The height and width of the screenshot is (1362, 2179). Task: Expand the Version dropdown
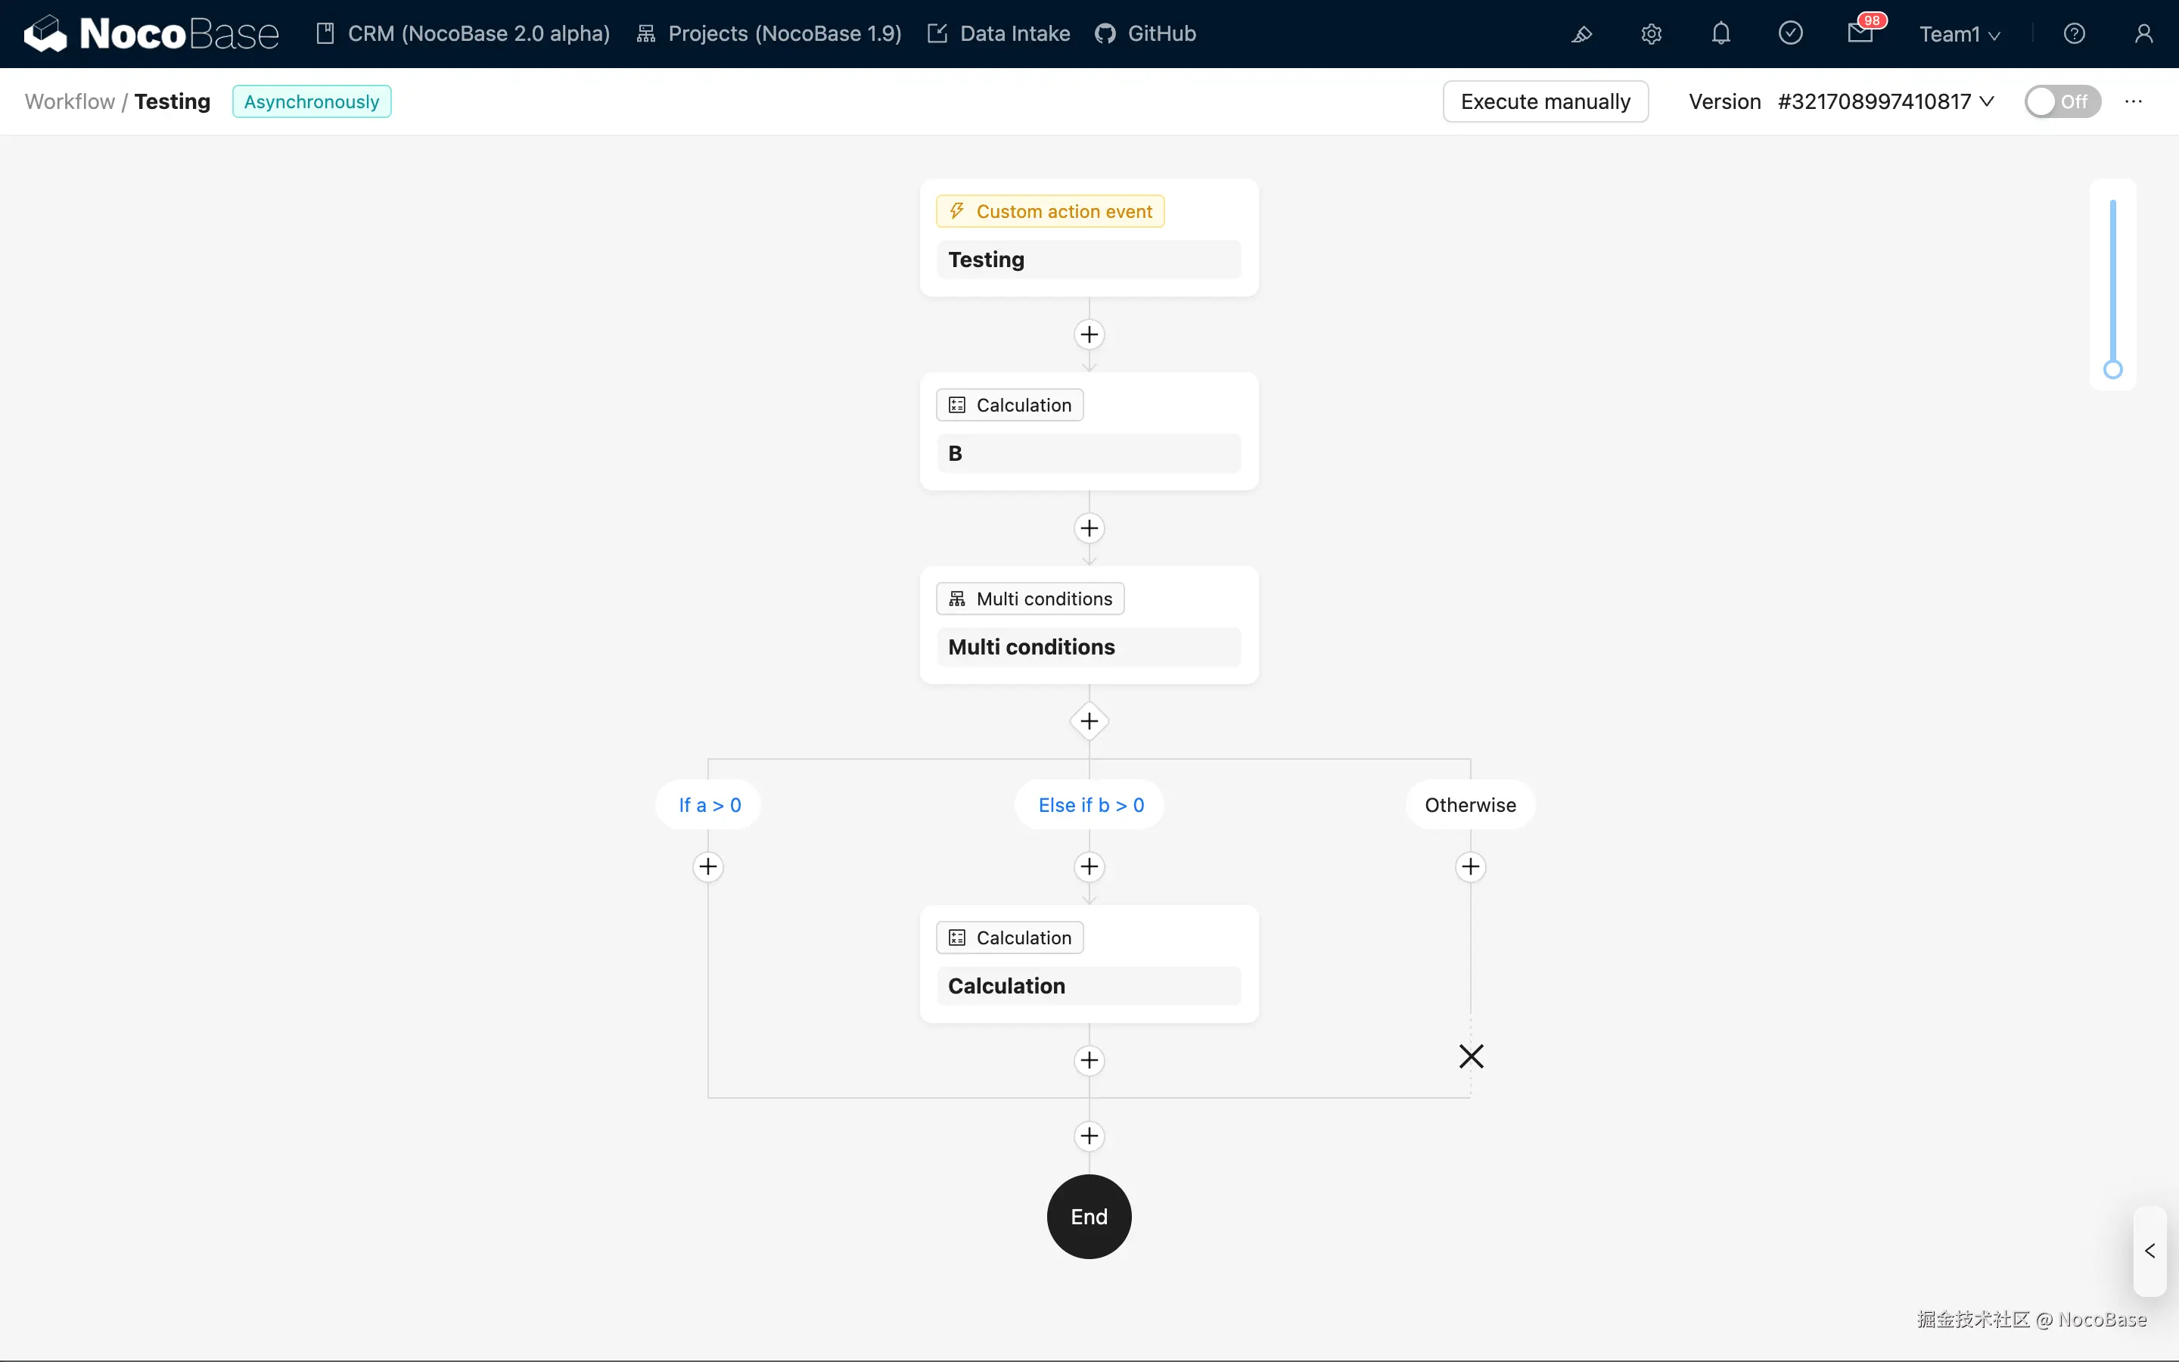[x=1885, y=102]
